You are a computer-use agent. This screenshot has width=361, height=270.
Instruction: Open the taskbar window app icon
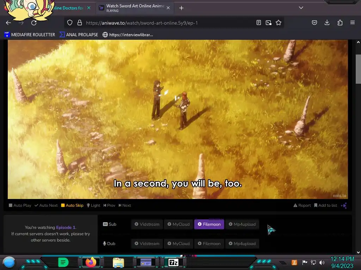(x=146, y=262)
